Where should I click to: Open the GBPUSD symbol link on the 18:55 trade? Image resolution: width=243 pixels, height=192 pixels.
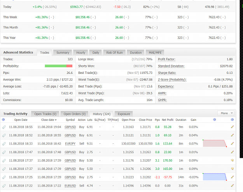click(x=70, y=127)
